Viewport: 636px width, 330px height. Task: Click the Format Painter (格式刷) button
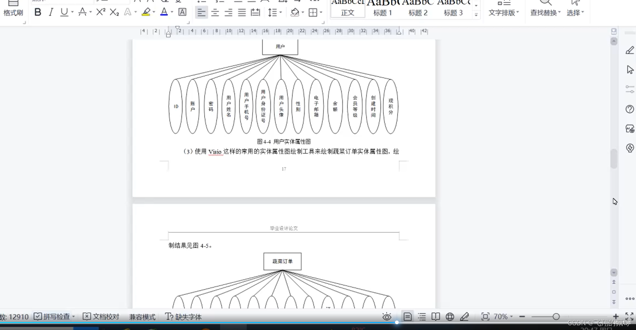coord(13,9)
